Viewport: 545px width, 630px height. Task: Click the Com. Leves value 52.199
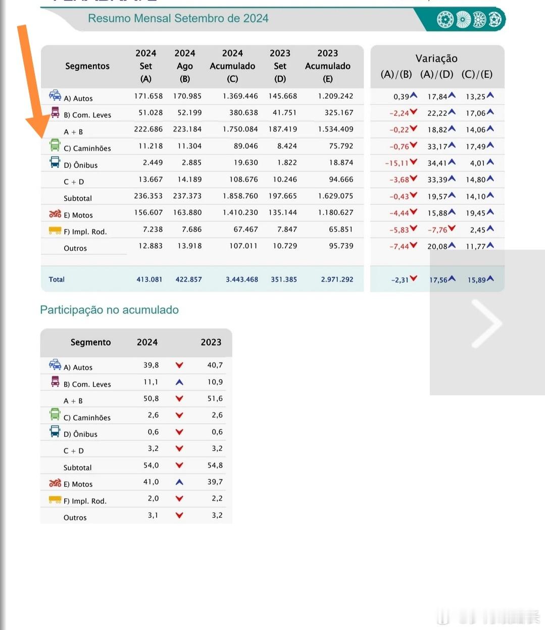point(189,113)
